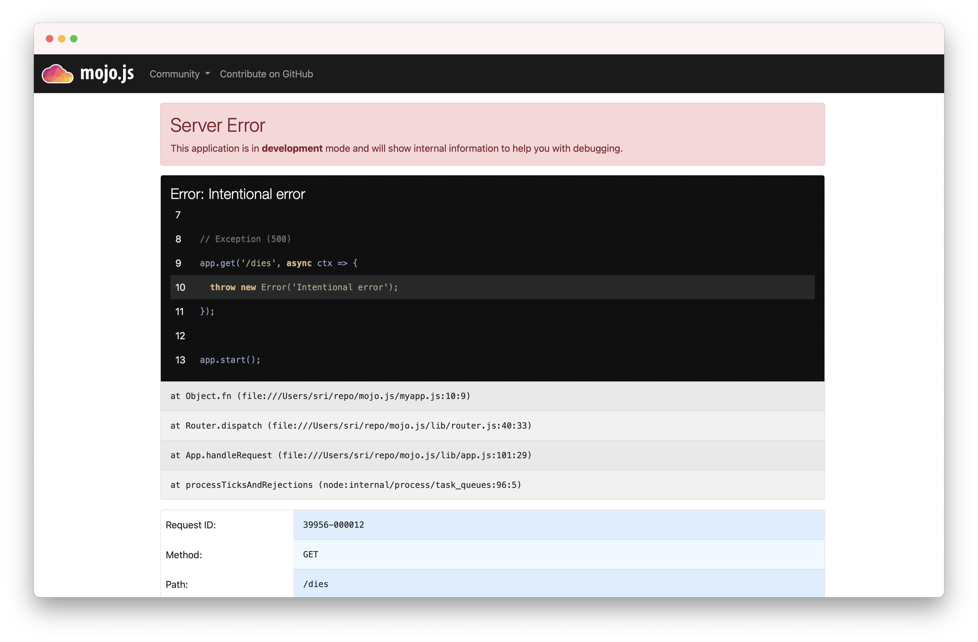Screen dimensions: 978x642
Task: Select the 'at Object.fn' stack trace row
Action: 492,396
